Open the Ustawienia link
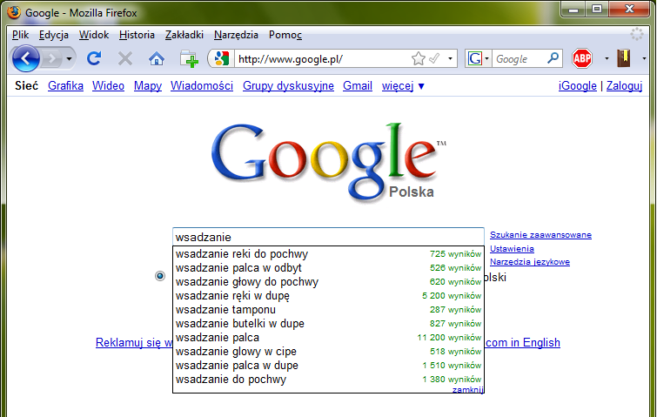Screen dimensions: 657x417 [512, 249]
